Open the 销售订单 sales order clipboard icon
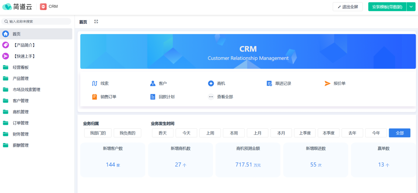 tap(94, 97)
